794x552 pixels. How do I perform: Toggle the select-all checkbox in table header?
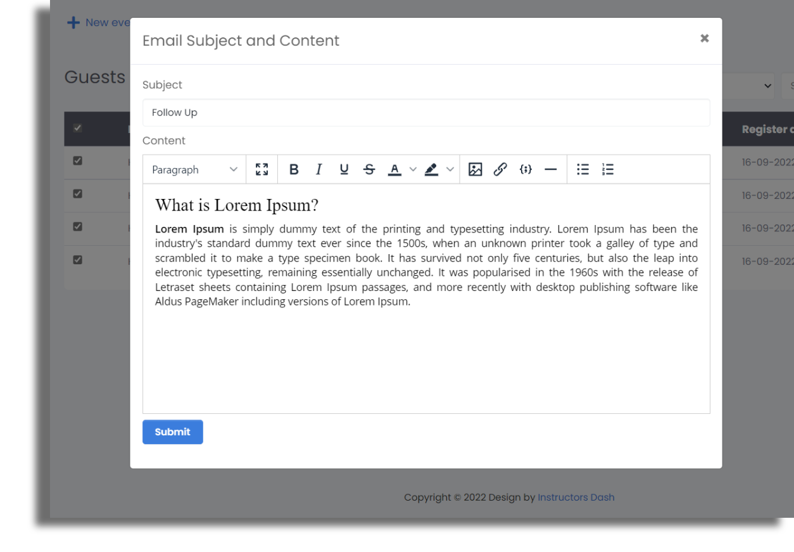77,128
